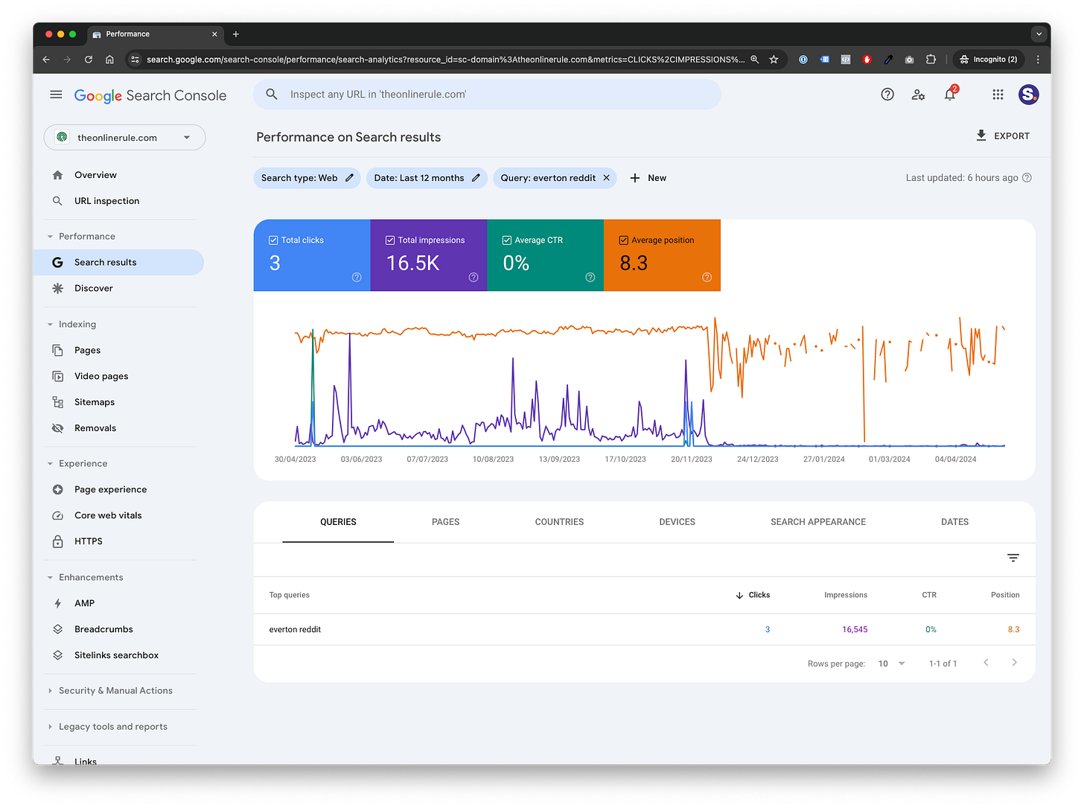
Task: Switch to the Pages tab
Action: [445, 522]
